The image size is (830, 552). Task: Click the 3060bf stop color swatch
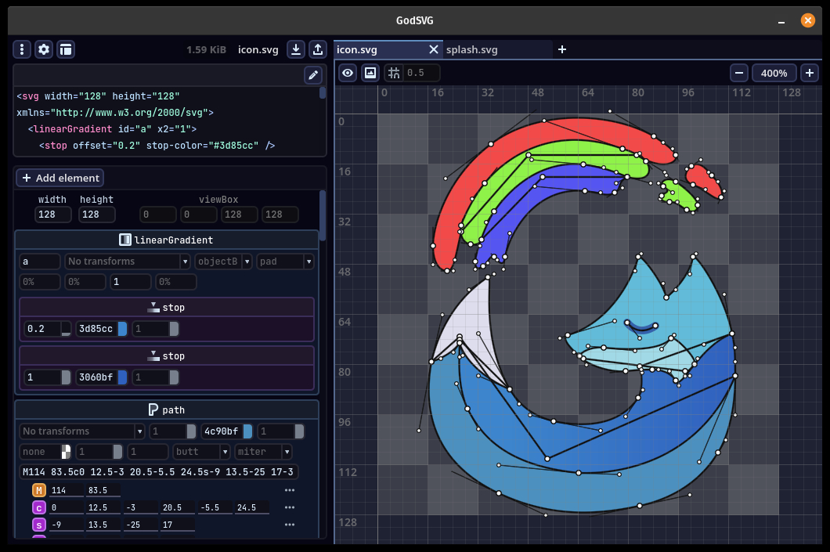point(122,378)
